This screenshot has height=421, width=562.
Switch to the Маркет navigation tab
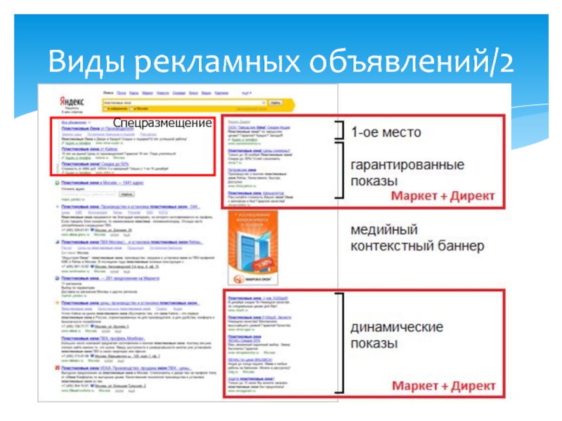pyautogui.click(x=148, y=93)
